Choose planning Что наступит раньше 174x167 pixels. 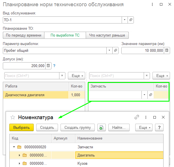pyautogui.click(x=107, y=35)
